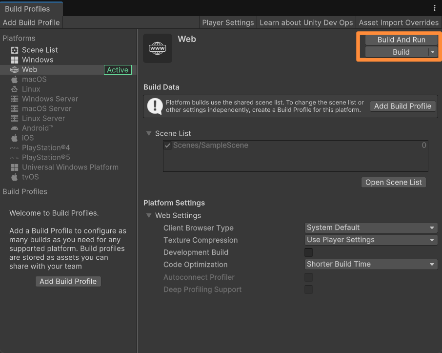This screenshot has height=353, width=442.
Task: Click Add Build Profile in the toolbar
Action: pos(31,22)
